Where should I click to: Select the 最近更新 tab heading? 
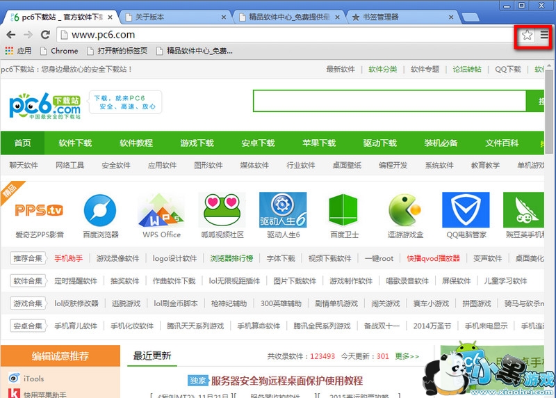tap(152, 356)
